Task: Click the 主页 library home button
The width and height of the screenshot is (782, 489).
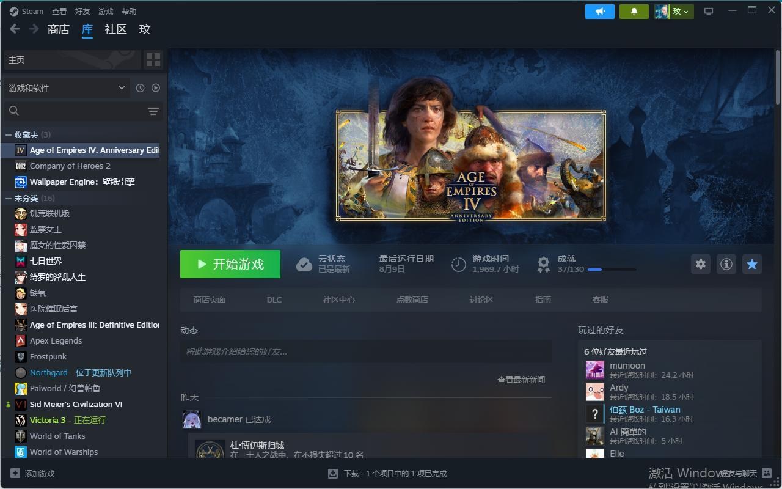Action: (x=73, y=59)
